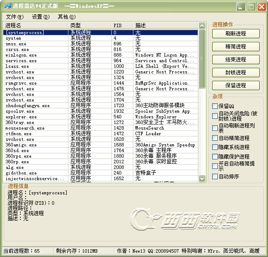The height and width of the screenshot is (257, 268).
Task: Enable the 保留QQ checkbox
Action: pyautogui.click(x=215, y=106)
